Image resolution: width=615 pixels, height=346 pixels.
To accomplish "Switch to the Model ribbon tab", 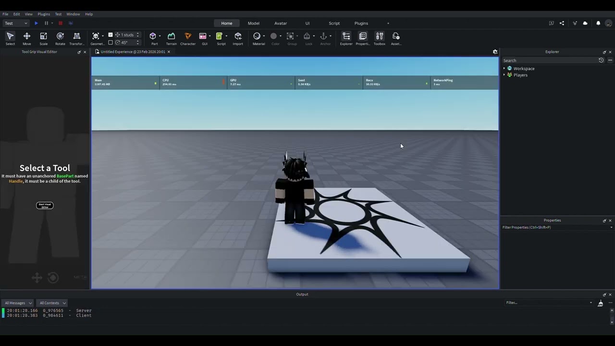I will [x=254, y=23].
